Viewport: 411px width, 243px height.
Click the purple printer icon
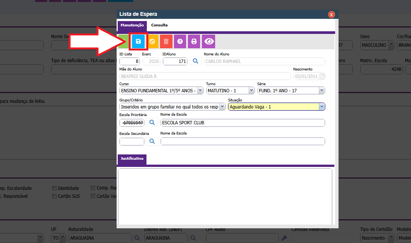pyautogui.click(x=194, y=41)
